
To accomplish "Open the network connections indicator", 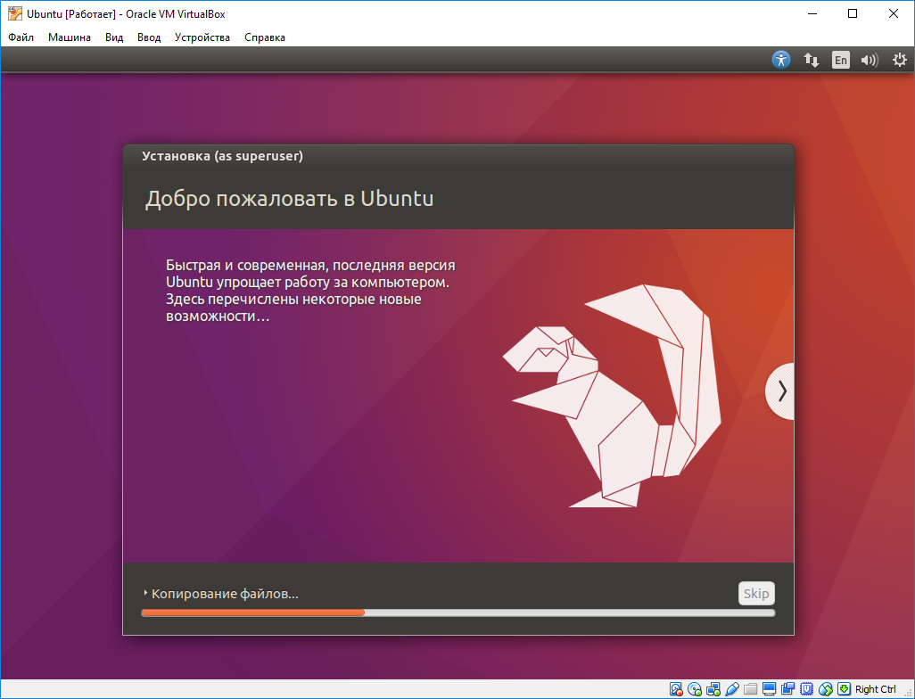I will (812, 60).
